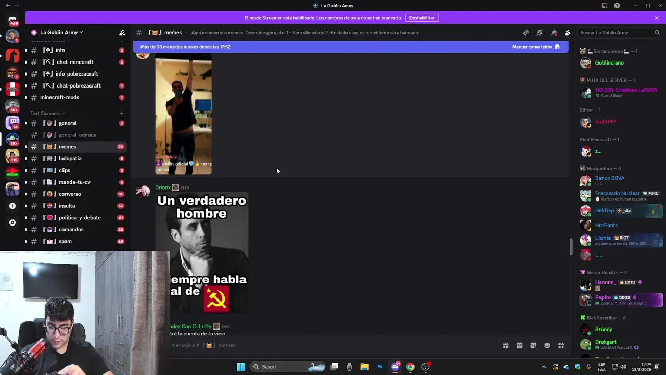Image resolution: width=666 pixels, height=375 pixels.
Task: Open Help question mark icon in title bar
Action: click(x=617, y=6)
